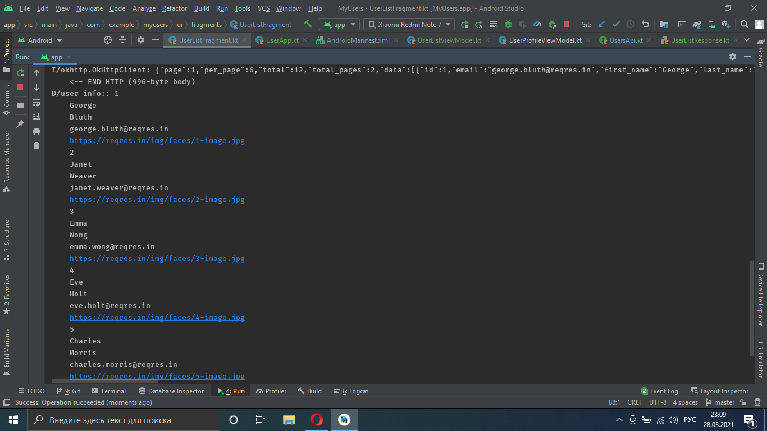
Task: Expand the Android project view dropdown
Action: click(x=40, y=40)
